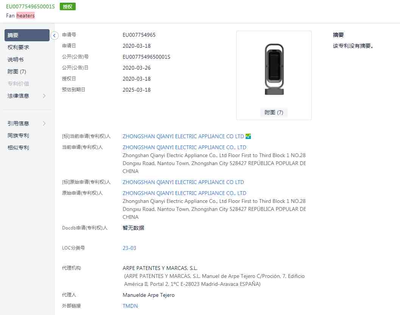The image size is (400, 315).
Task: Open the [标]原始申请(专利权)人 company link
Action: [183, 182]
